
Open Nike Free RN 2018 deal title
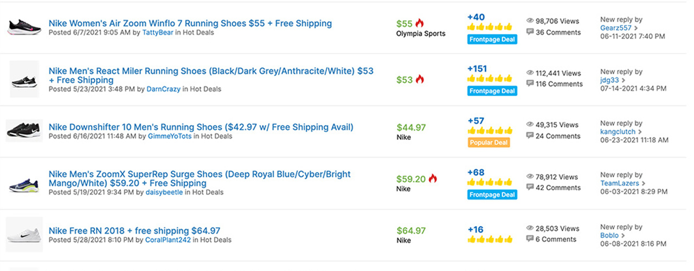pyautogui.click(x=134, y=231)
